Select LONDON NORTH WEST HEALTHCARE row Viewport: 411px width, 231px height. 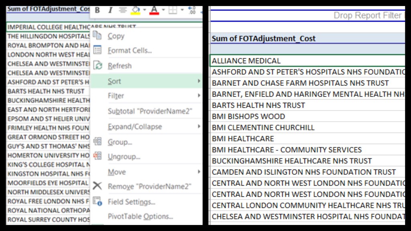pos(49,55)
